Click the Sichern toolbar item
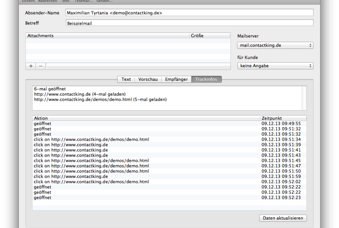 pyautogui.click(x=28, y=1)
